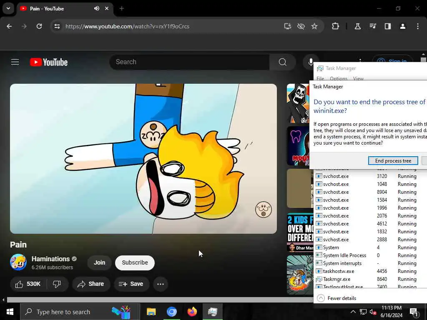Image resolution: width=427 pixels, height=320 pixels.
Task: Bookmark this page with the star icon
Action: click(x=314, y=26)
